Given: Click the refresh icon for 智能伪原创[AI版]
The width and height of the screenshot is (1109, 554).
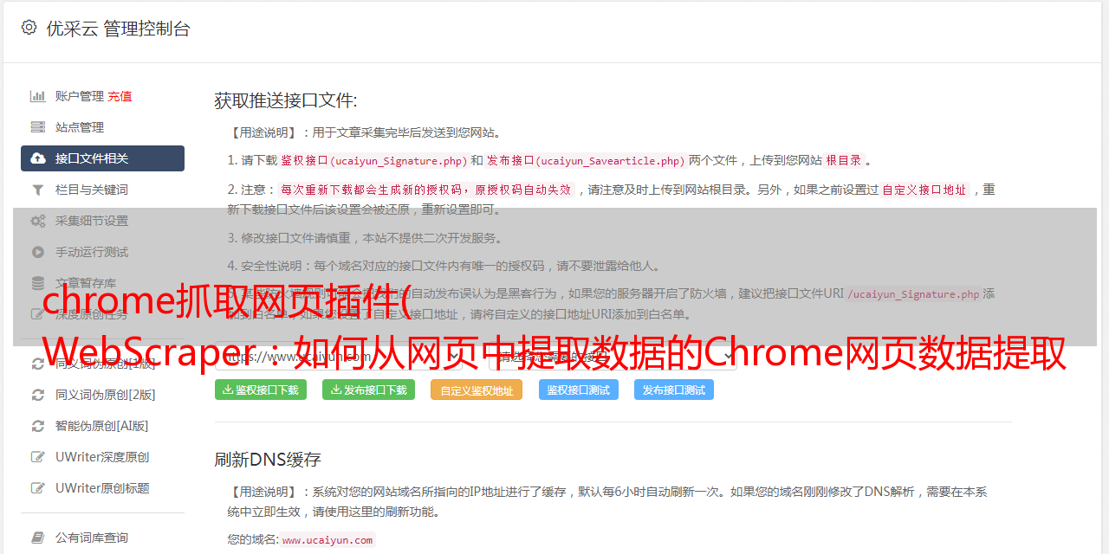Looking at the screenshot, I should coord(38,426).
